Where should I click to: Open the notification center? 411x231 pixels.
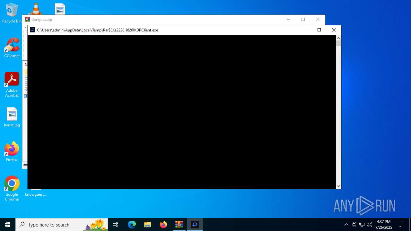(x=400, y=225)
